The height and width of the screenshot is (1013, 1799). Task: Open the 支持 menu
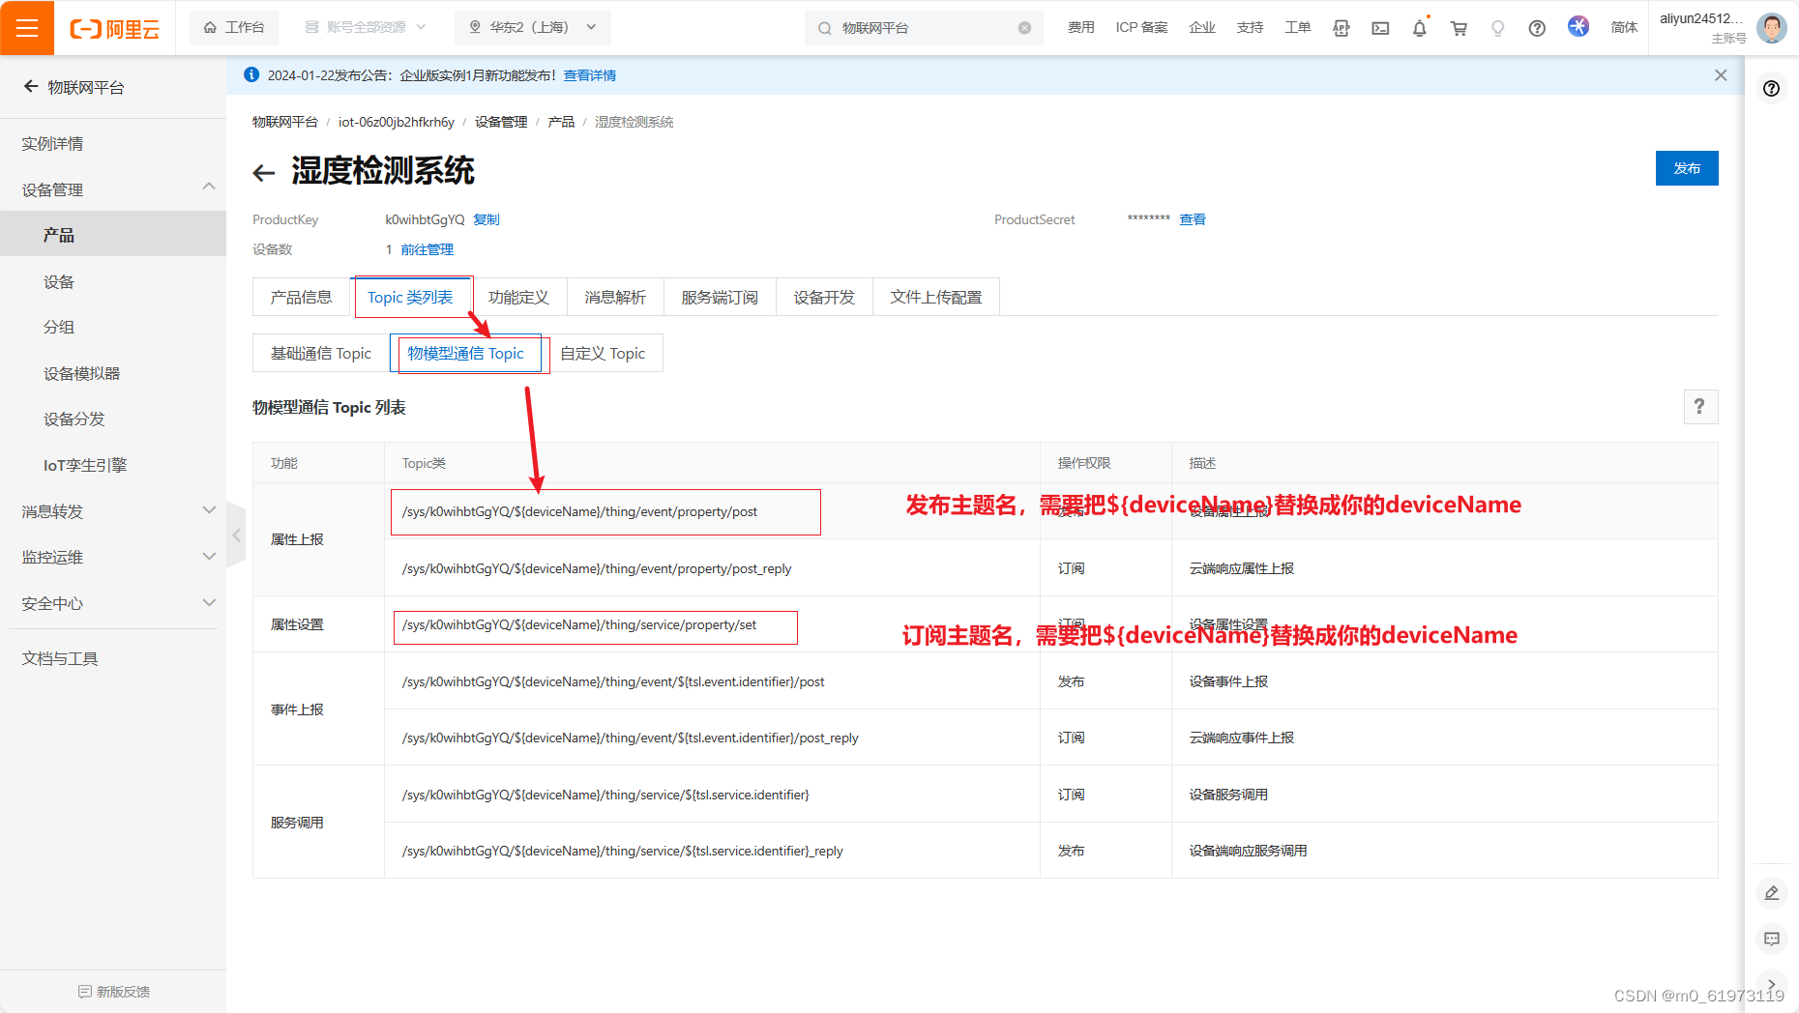(1250, 27)
